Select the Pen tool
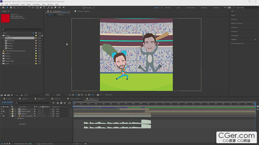The width and height of the screenshot is (259, 145). pos(40,8)
